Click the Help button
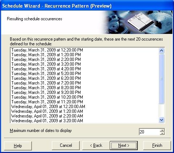Viewport: 174px width, 153px height. point(18,146)
